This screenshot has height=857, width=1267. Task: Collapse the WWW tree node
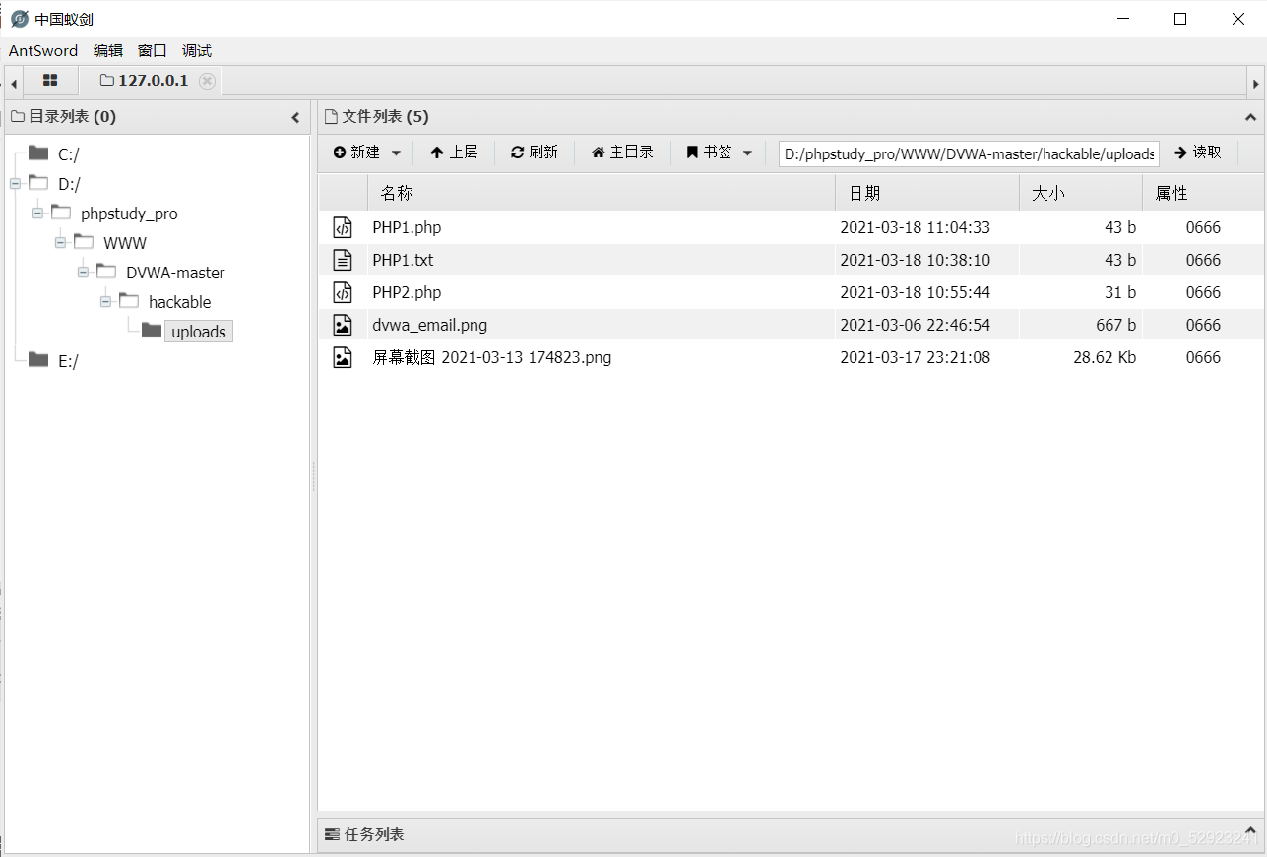[60, 242]
